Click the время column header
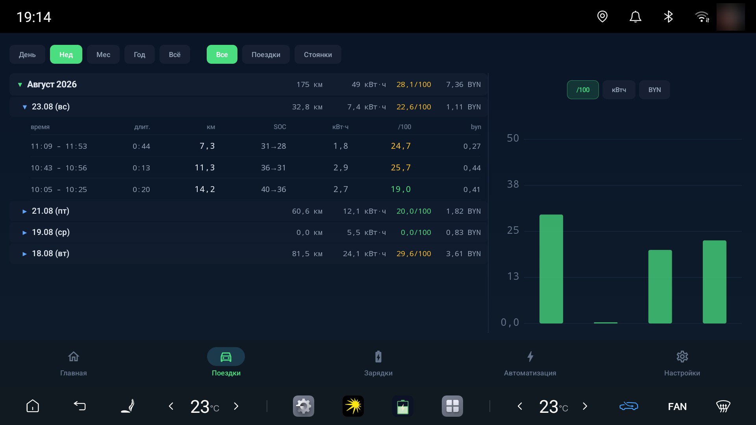This screenshot has height=425, width=756. 40,127
